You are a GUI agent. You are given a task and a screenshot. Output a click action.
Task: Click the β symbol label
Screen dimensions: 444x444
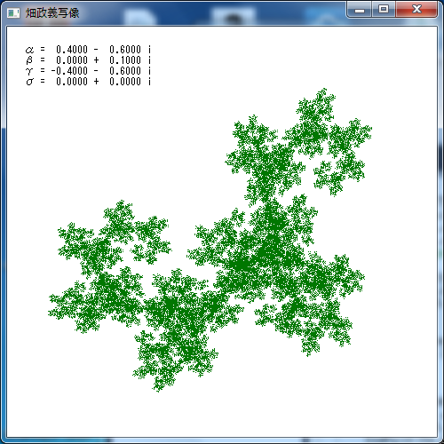coord(29,60)
